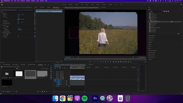183x103 pixels.
Task: Select the Selection tool in timeline toolbar
Action: [x=51, y=66]
